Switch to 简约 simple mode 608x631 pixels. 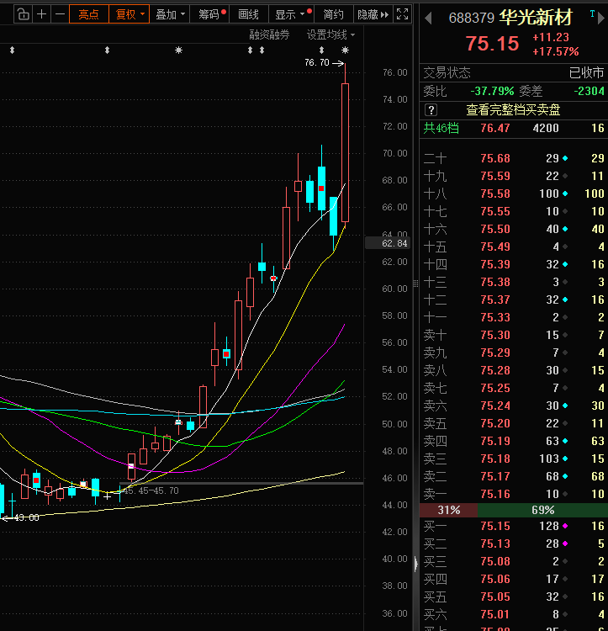(333, 14)
